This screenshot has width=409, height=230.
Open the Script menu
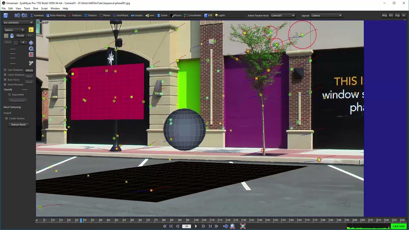44,8
